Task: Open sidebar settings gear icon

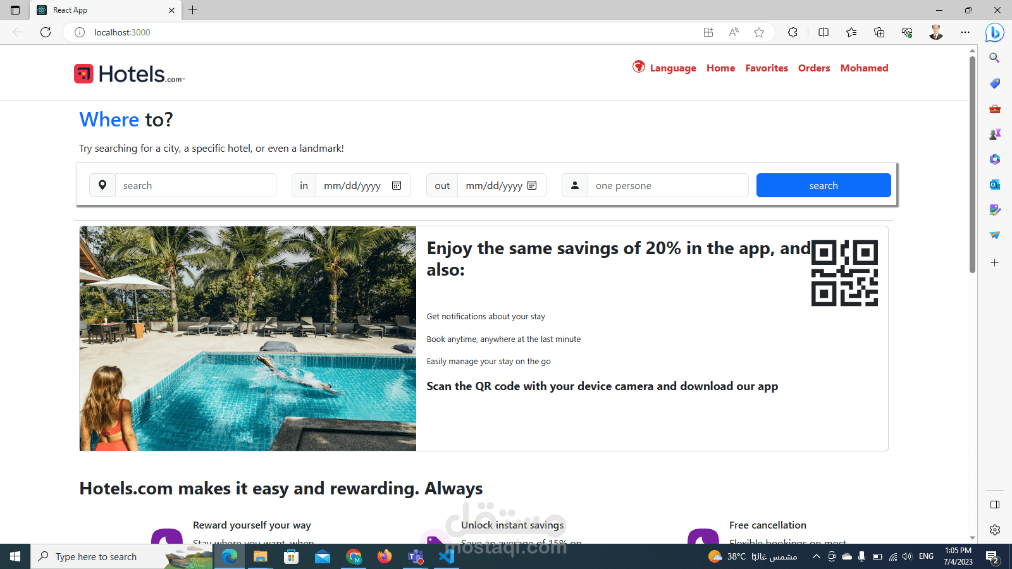Action: [x=995, y=530]
